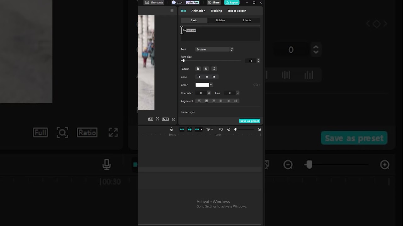403x226 pixels.
Task: Click the preview axis cursor icon
Action: [x=208, y=129]
